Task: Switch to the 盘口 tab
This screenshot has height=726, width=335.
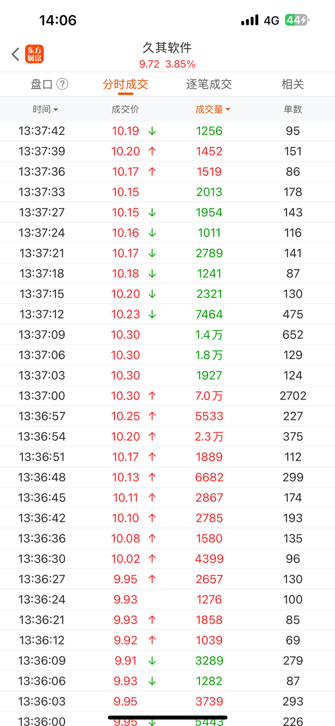Action: (42, 84)
